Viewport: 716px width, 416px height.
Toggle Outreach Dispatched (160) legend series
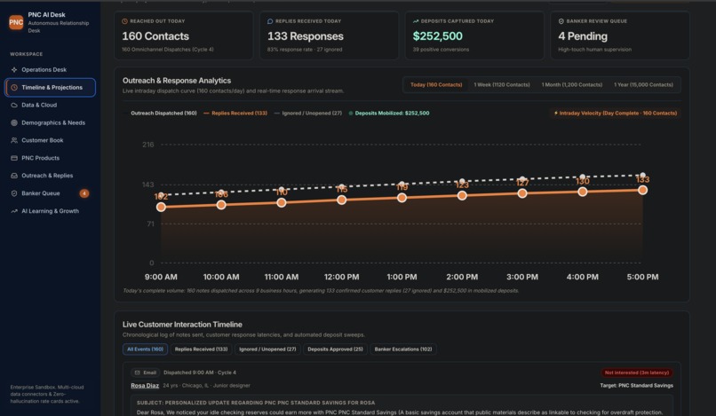point(160,114)
